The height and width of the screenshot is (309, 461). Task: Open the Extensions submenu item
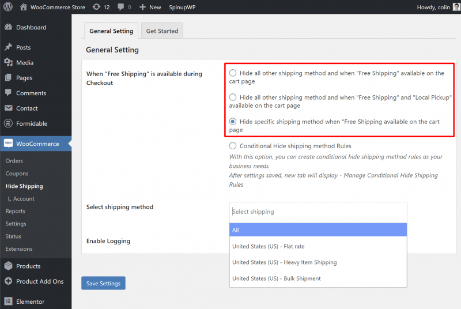point(19,248)
